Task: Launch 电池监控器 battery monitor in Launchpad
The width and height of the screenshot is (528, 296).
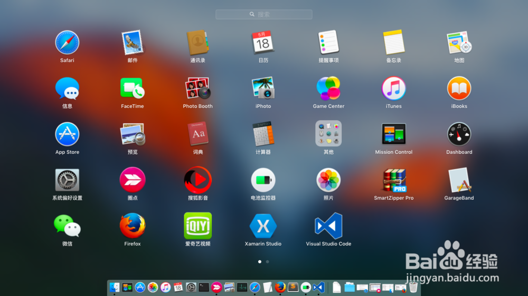Action: click(263, 180)
